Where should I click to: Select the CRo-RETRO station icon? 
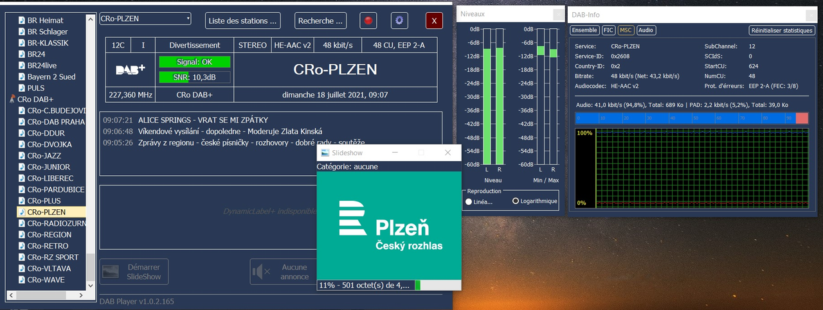click(x=22, y=246)
